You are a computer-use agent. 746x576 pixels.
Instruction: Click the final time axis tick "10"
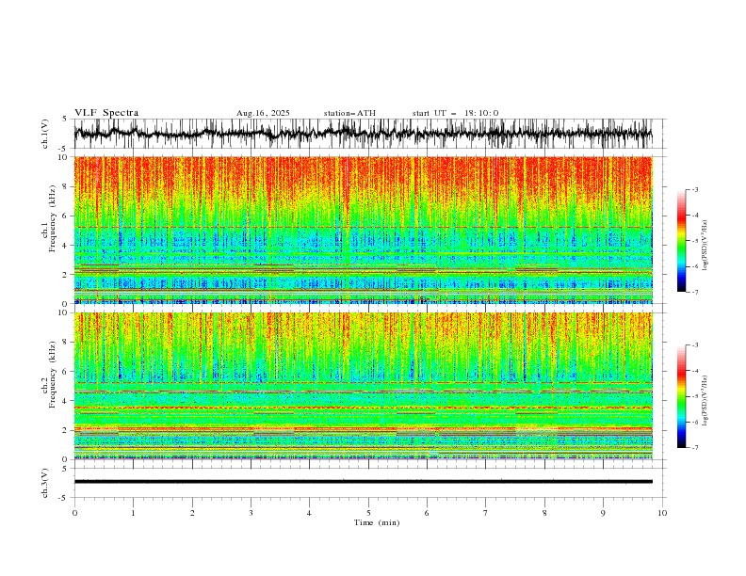662,513
